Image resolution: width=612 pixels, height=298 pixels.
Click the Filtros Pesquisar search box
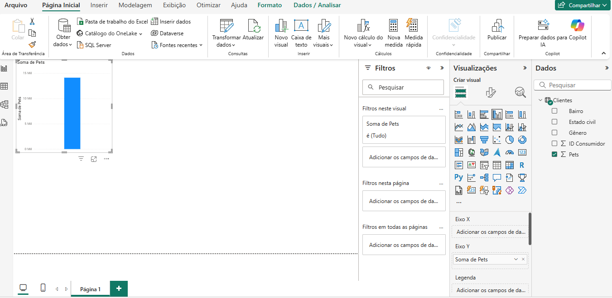tap(403, 87)
